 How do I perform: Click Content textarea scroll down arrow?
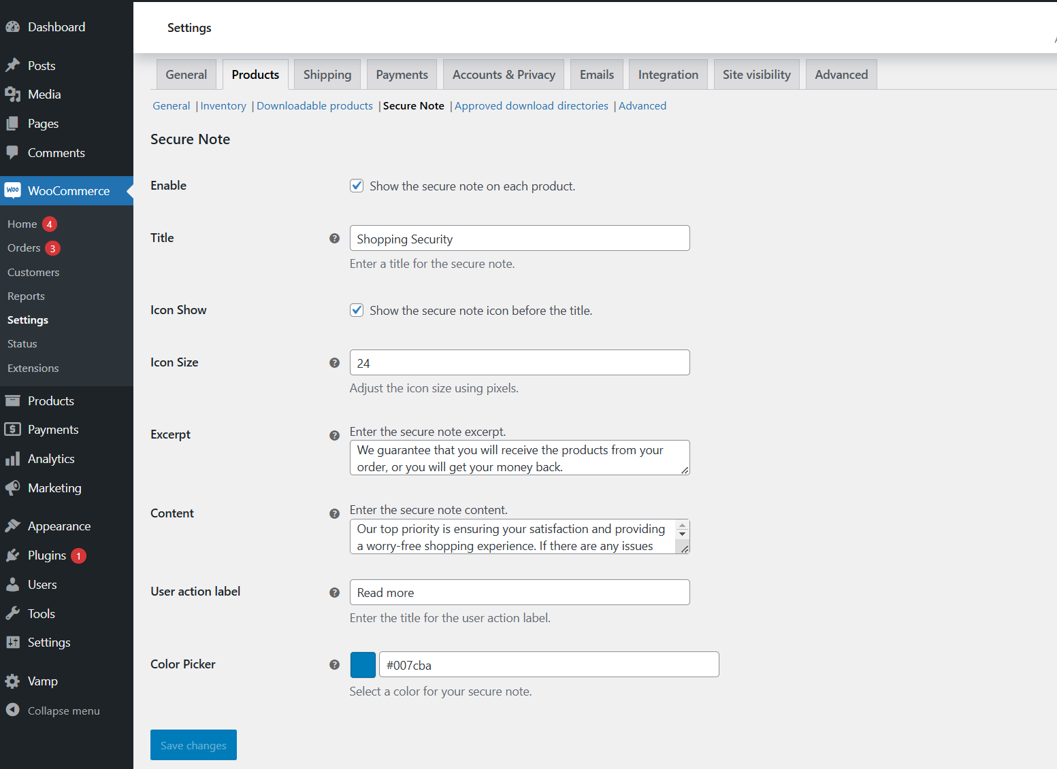pyautogui.click(x=682, y=534)
